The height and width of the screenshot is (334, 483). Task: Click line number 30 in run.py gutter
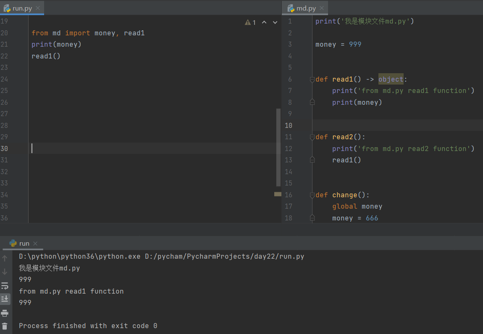point(4,148)
